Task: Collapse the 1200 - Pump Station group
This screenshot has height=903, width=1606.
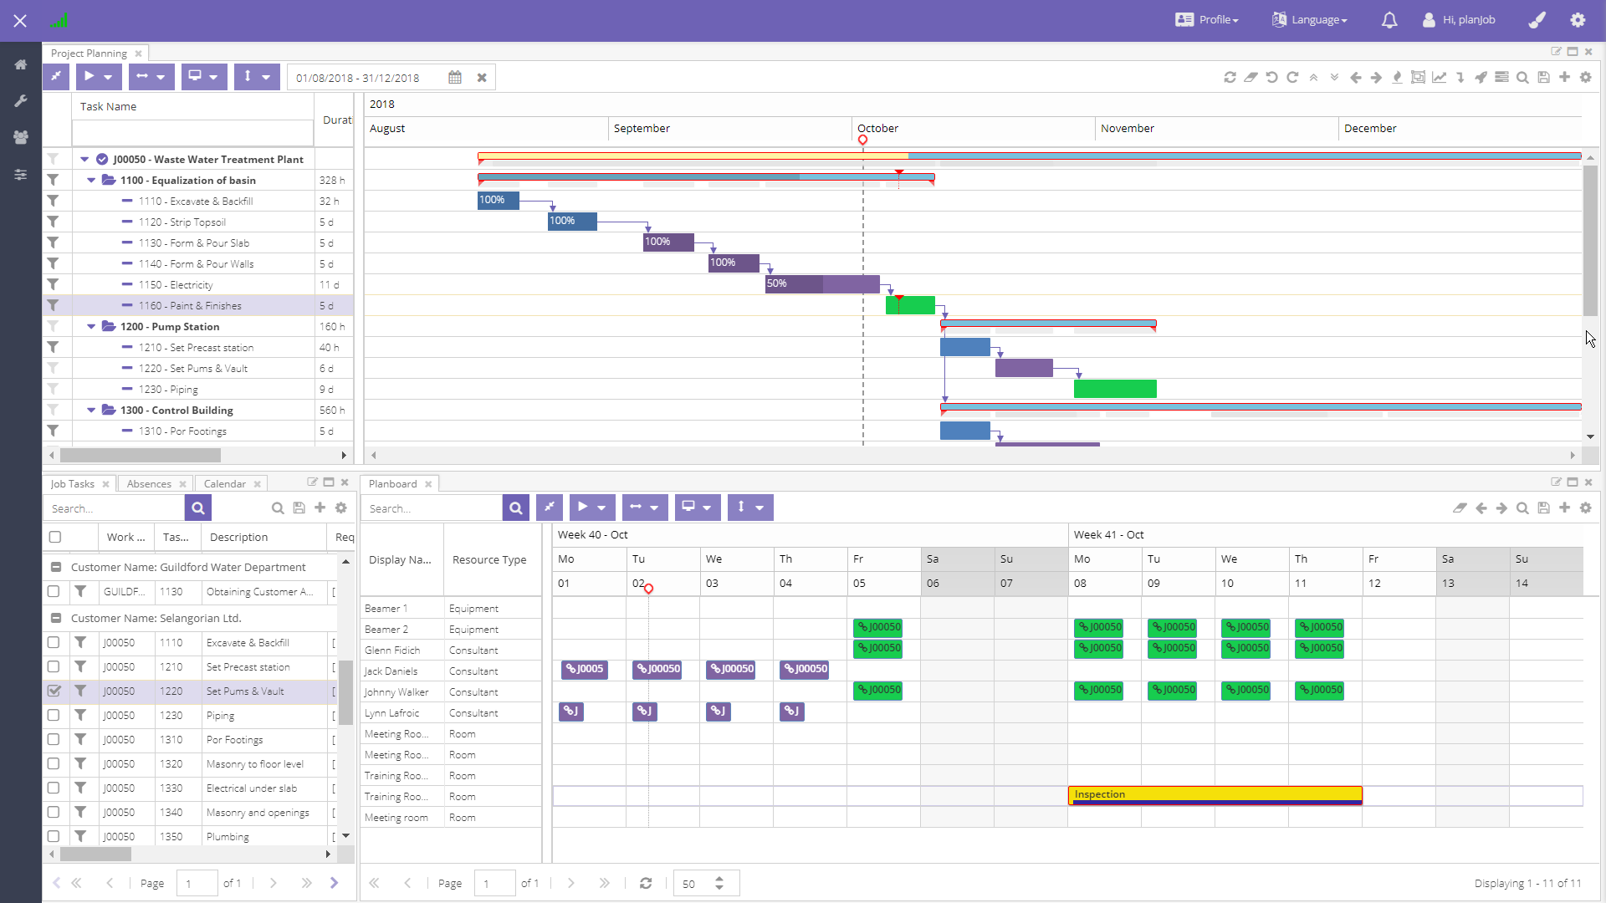Action: tap(90, 326)
